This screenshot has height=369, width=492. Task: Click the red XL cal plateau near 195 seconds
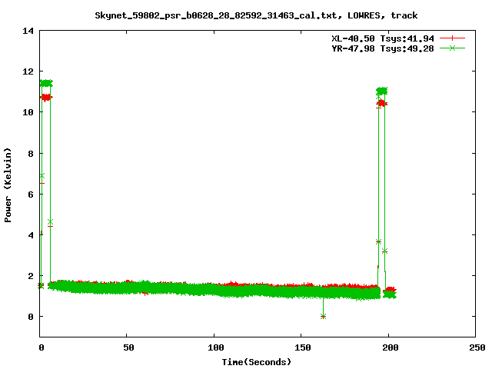point(382,103)
